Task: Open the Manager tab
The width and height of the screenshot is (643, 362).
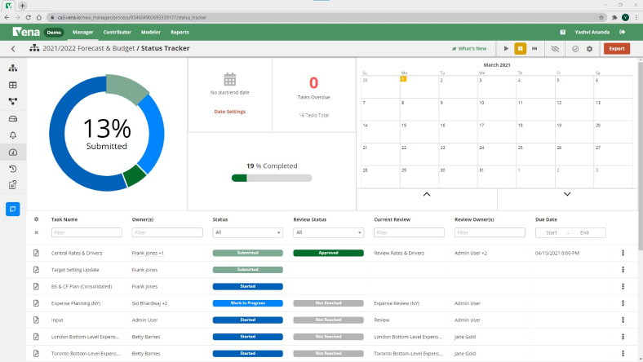Action: [x=83, y=32]
